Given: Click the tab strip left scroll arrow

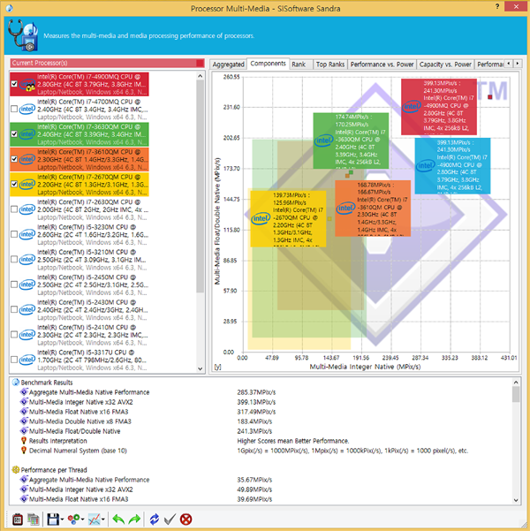Looking at the screenshot, I should pyautogui.click(x=508, y=64).
